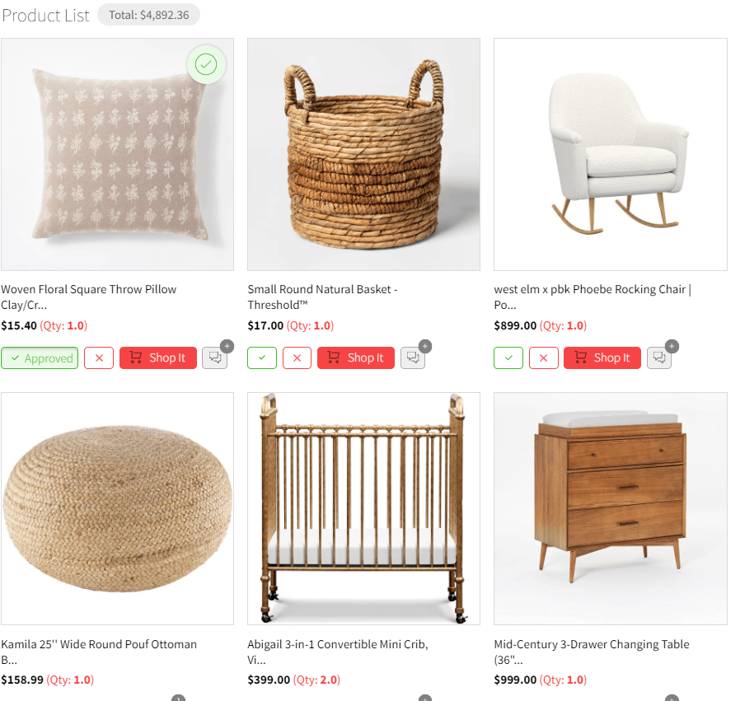Image resolution: width=740 pixels, height=701 pixels.
Task: View the woven basket product image
Action: tap(364, 154)
